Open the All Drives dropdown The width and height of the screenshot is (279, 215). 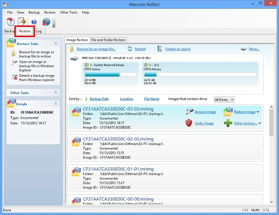pos(224,100)
